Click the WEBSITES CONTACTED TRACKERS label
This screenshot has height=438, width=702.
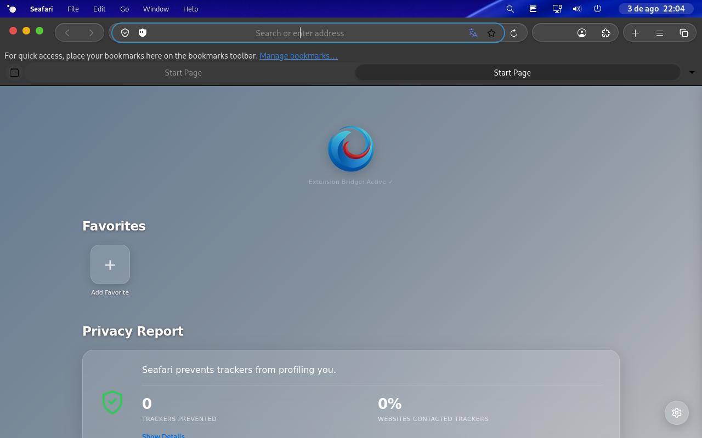point(433,419)
